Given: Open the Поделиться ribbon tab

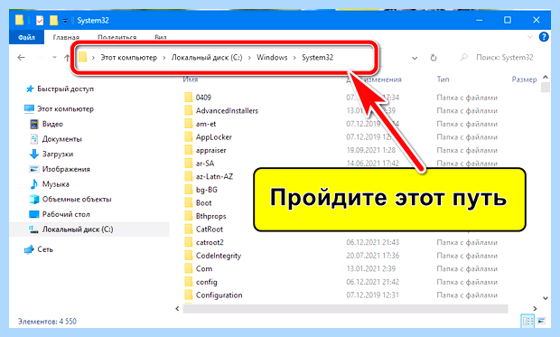Looking at the screenshot, I should 117,37.
